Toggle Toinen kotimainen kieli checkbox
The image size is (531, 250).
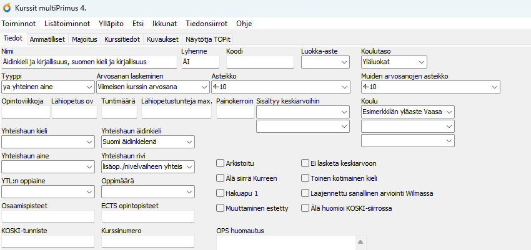point(305,178)
